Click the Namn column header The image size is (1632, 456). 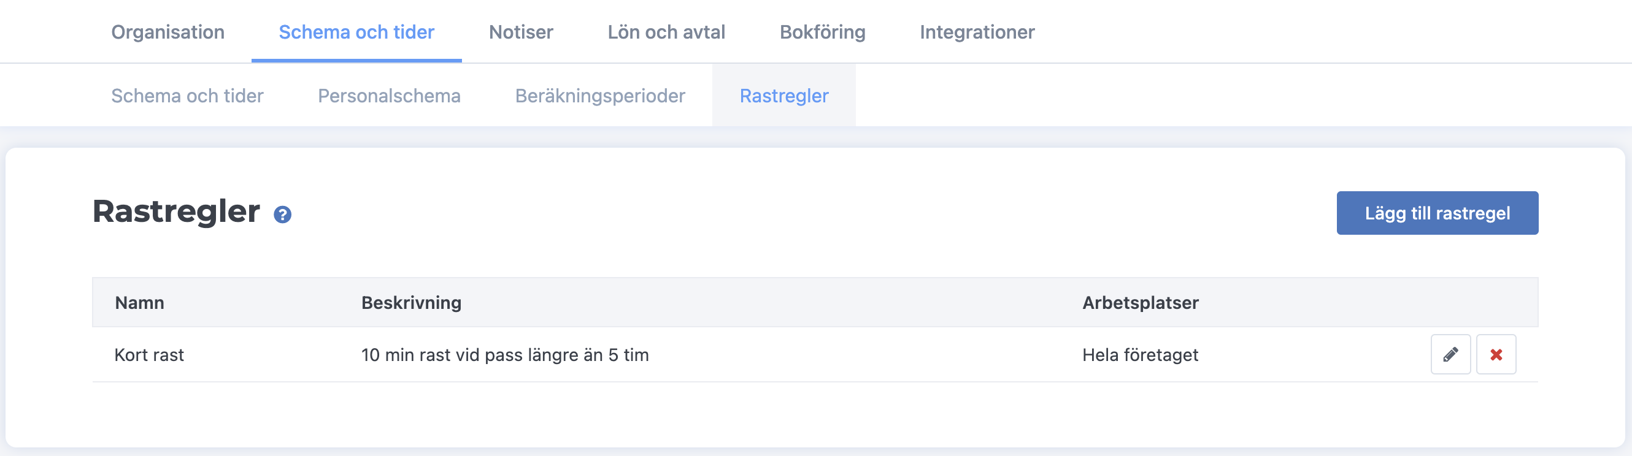[x=139, y=303]
